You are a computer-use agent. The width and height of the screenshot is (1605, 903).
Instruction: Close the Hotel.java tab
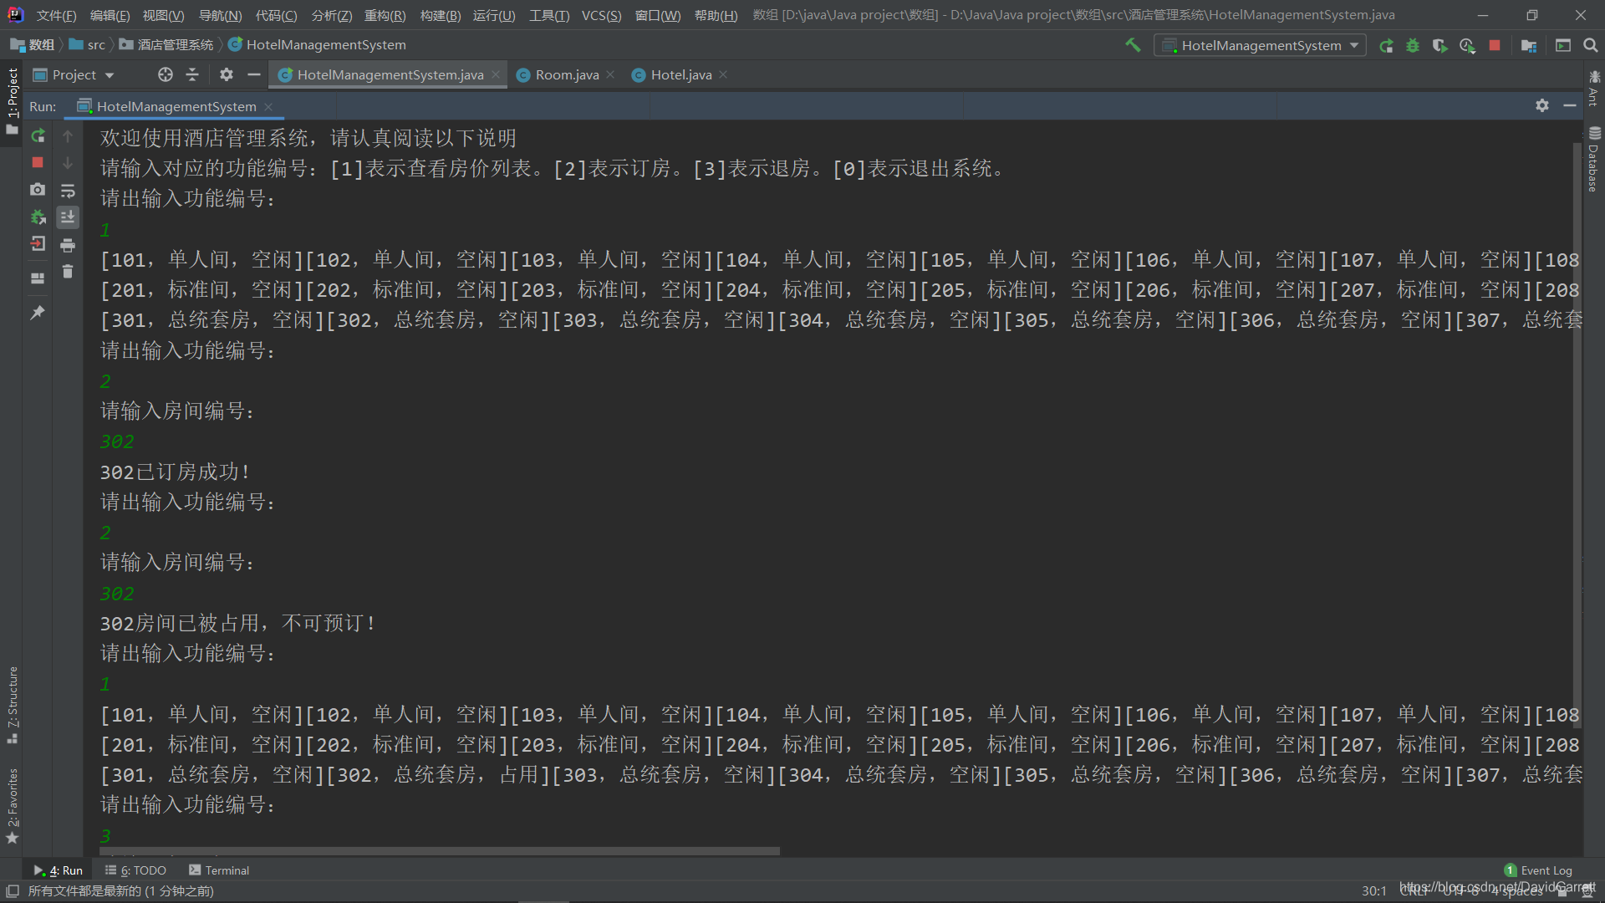click(x=724, y=74)
